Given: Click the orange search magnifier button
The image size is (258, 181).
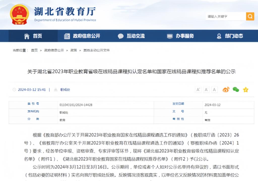Looking at the screenshot, I should [x=250, y=16].
